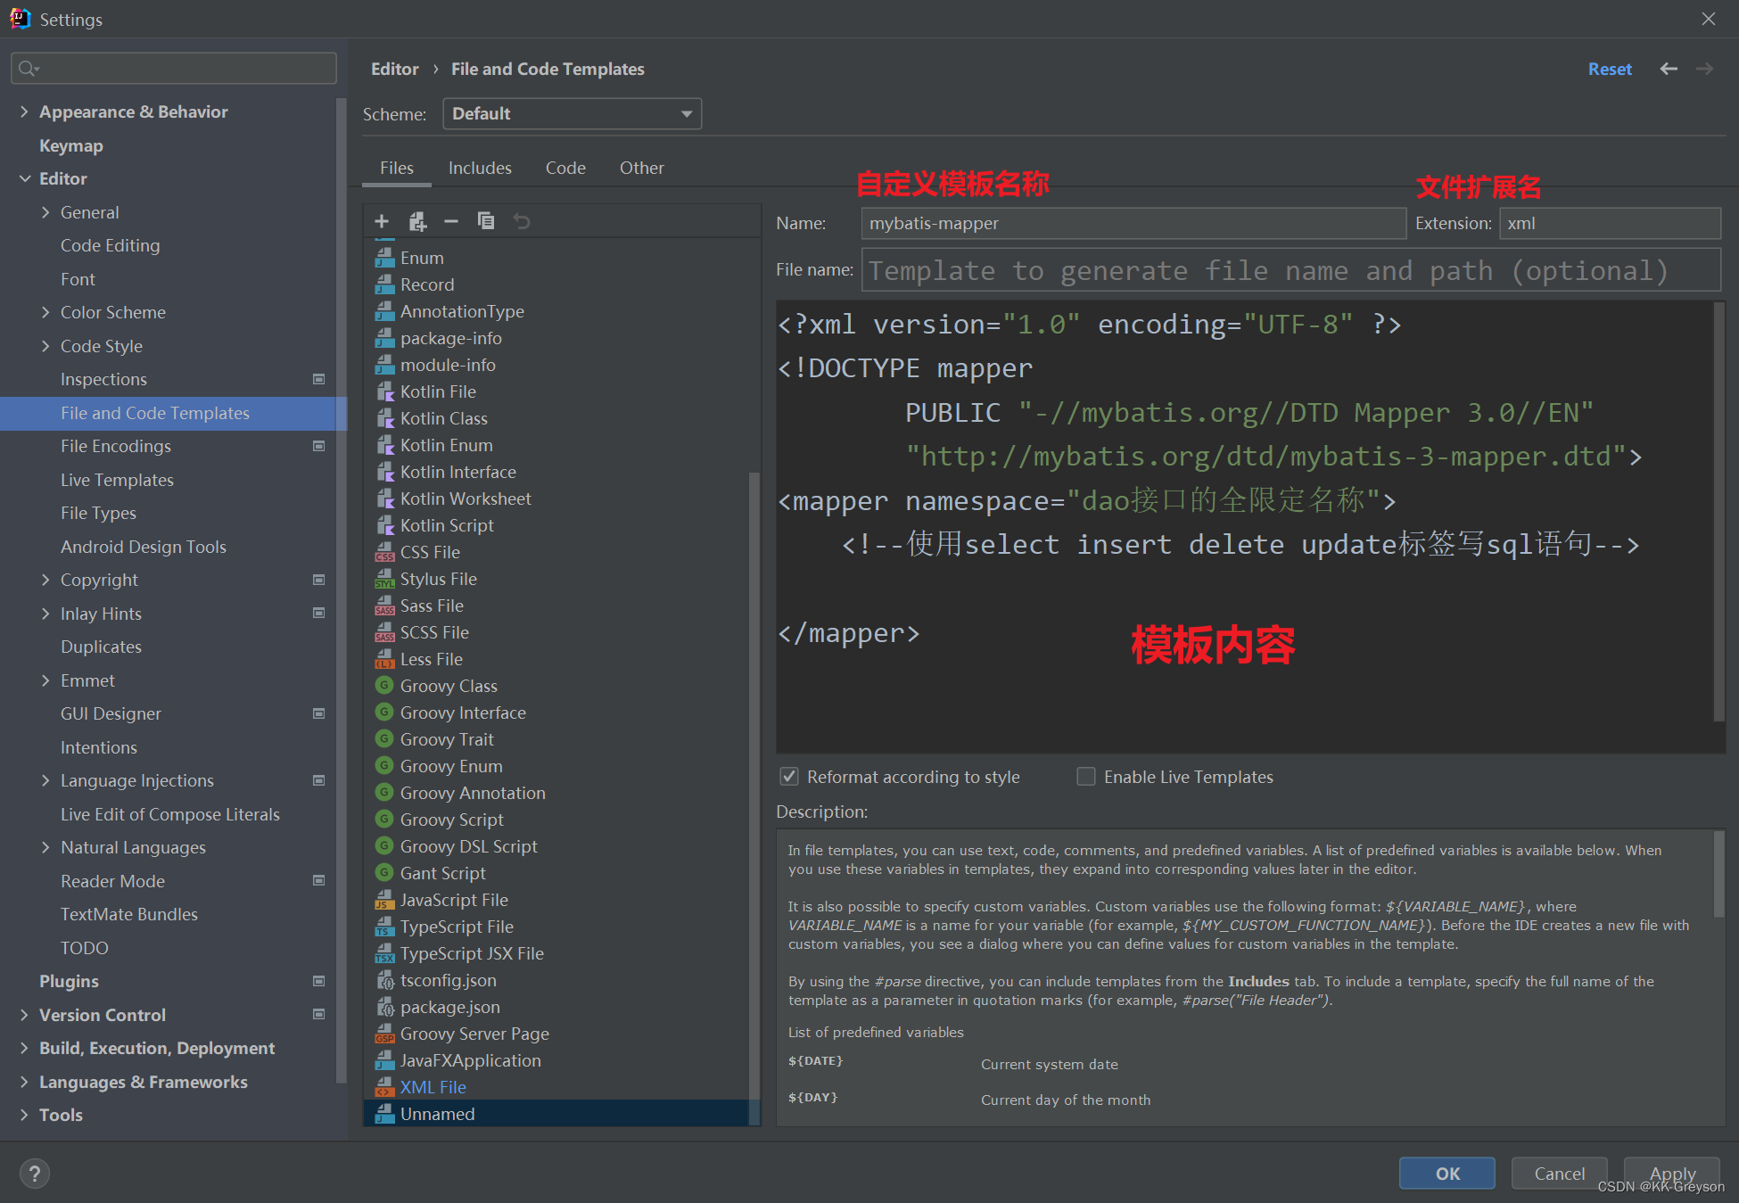The image size is (1739, 1203).
Task: Click the Reset link
Action: tap(1610, 69)
